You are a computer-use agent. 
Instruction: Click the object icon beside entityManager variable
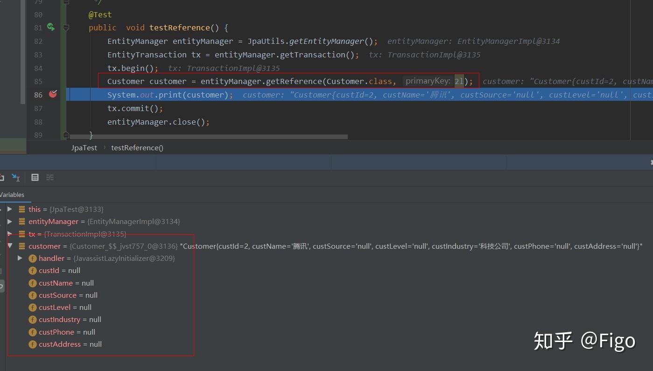21,221
